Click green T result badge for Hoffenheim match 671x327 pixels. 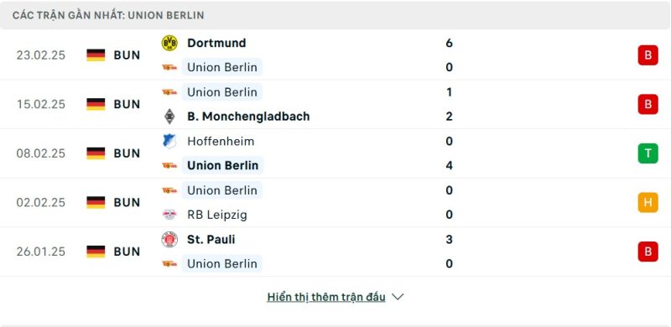[x=648, y=153]
